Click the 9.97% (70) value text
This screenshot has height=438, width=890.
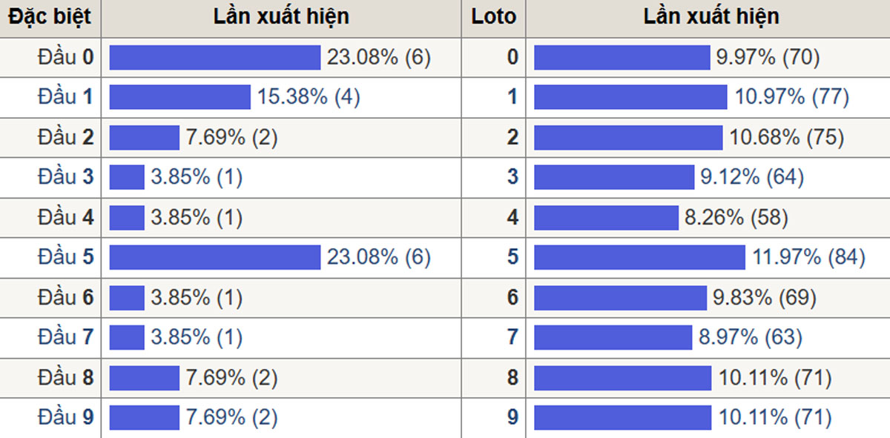point(768,57)
